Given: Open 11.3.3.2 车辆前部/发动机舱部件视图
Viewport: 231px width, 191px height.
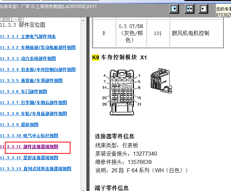Looking at the screenshot, I should 38,48.
